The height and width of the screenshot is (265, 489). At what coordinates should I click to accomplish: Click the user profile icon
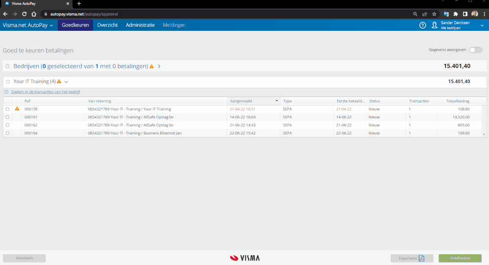point(435,25)
